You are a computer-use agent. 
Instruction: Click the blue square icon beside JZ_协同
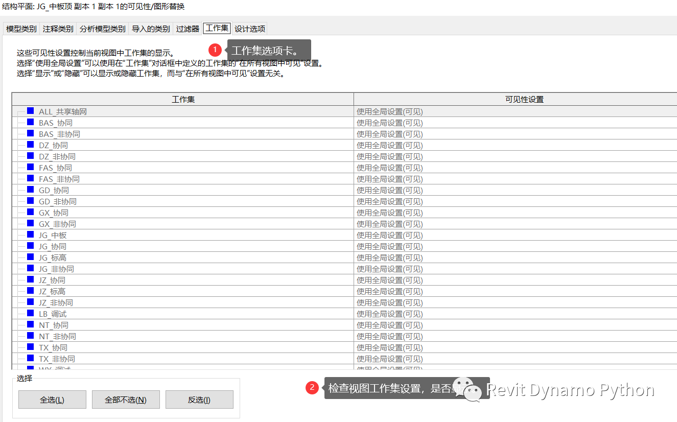tap(31, 279)
